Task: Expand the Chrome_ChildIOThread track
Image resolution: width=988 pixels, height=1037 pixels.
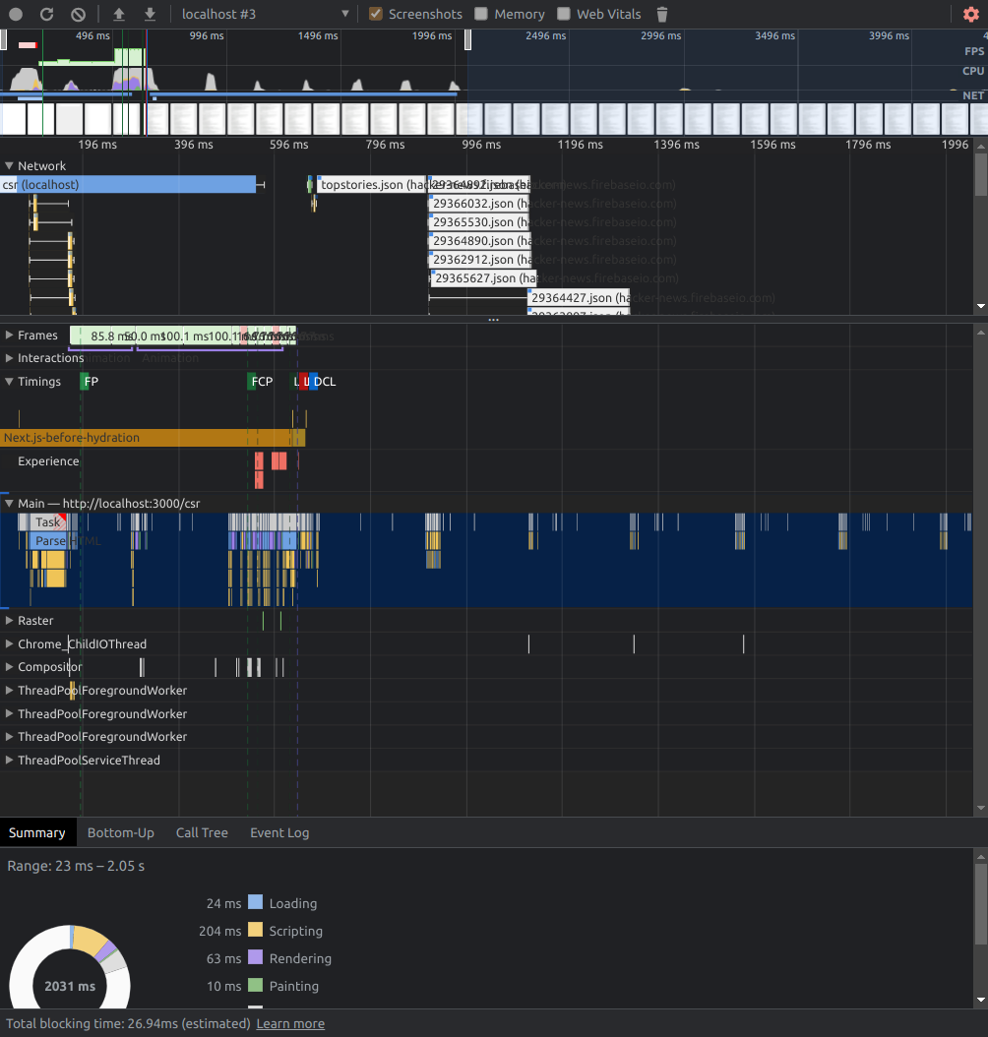Action: point(9,643)
